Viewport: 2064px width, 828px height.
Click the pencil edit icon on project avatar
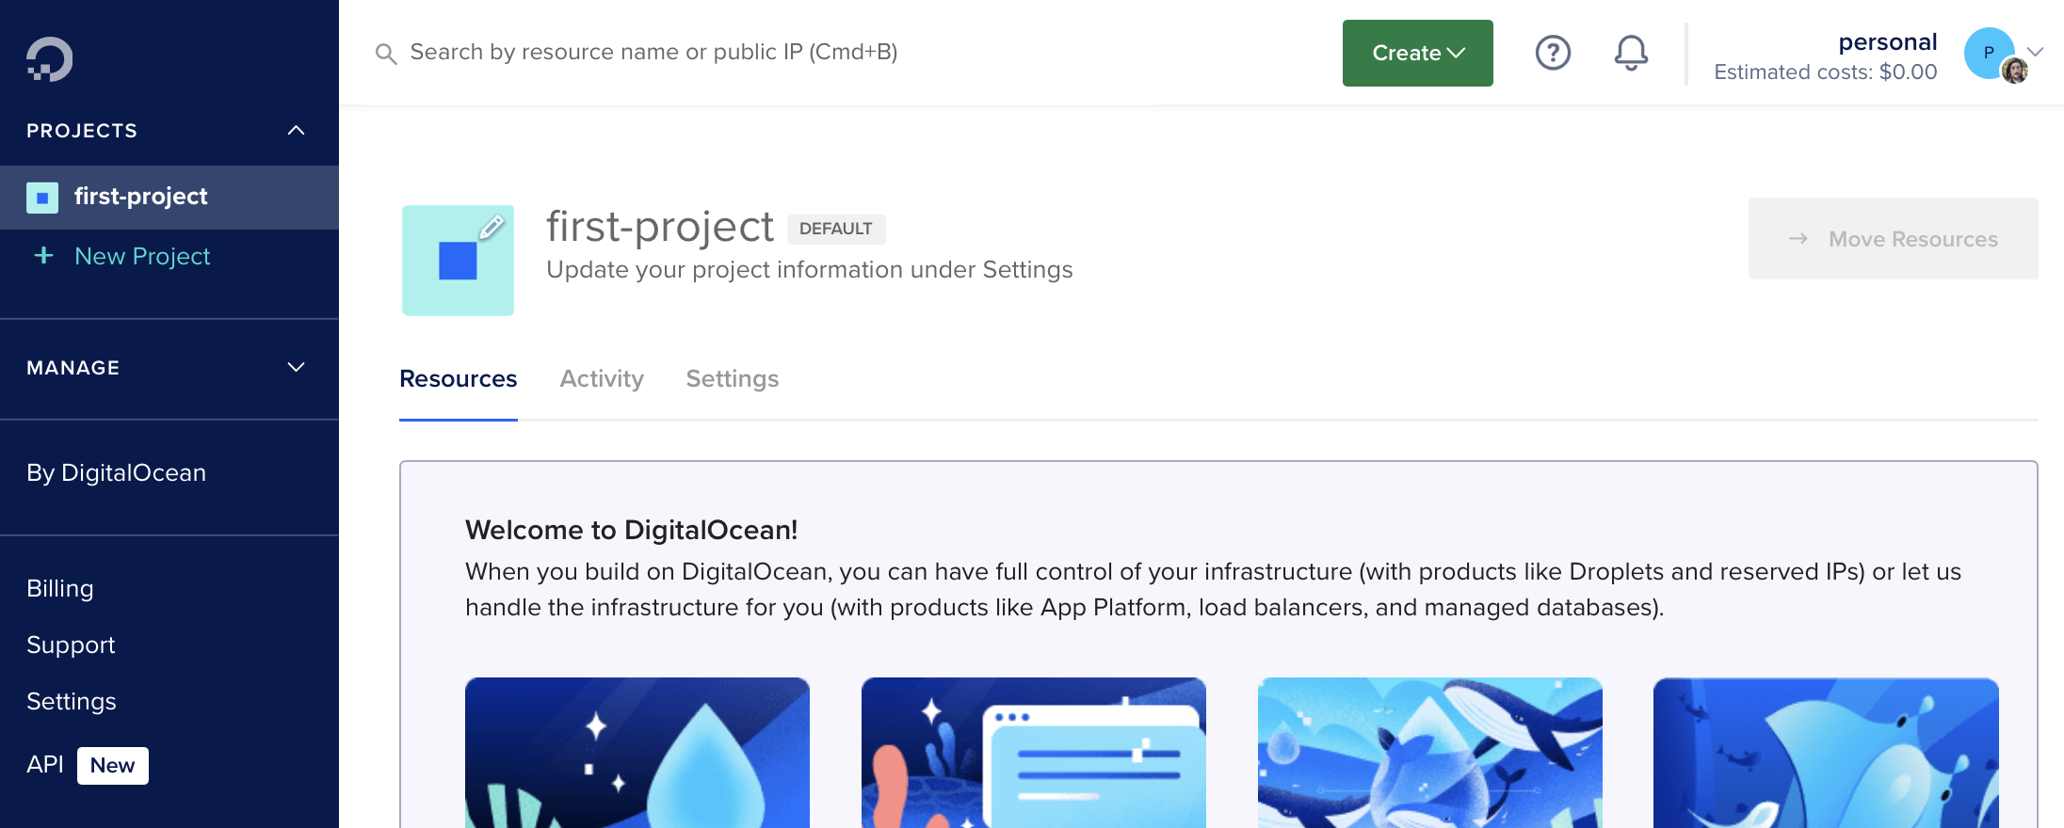[x=492, y=227]
